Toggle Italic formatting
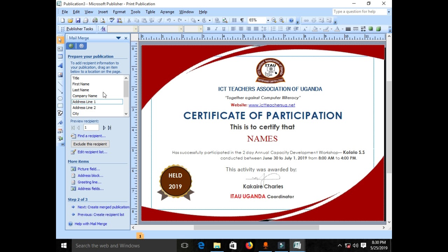 point(216,29)
